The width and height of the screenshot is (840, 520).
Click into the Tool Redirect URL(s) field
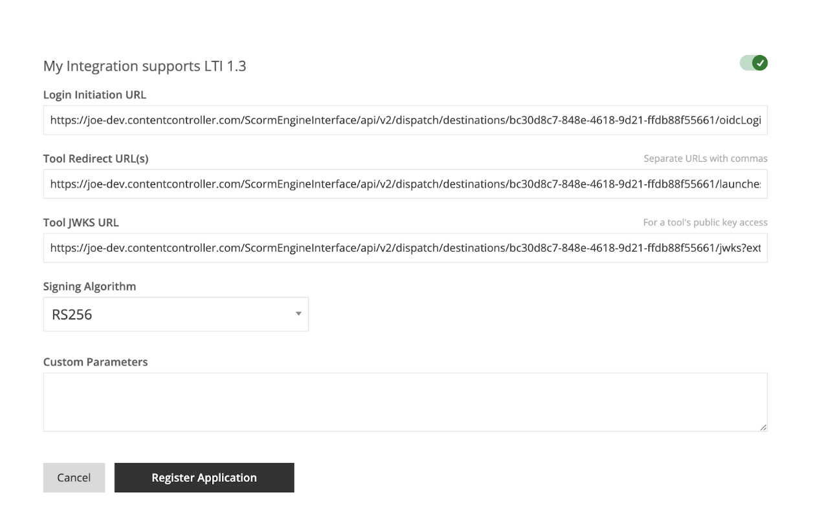click(405, 184)
